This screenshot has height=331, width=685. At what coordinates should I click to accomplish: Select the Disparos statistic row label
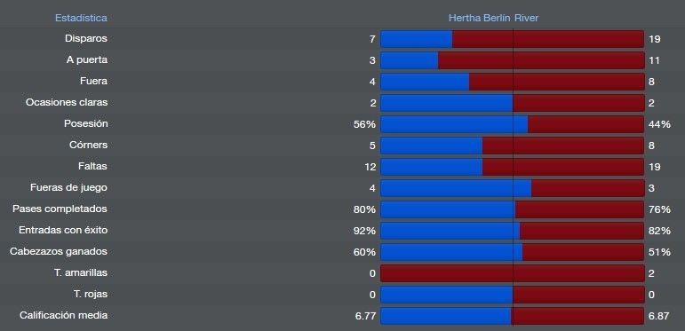[86, 38]
